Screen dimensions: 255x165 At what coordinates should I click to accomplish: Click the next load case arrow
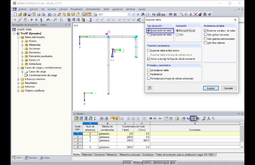(x=138, y=14)
